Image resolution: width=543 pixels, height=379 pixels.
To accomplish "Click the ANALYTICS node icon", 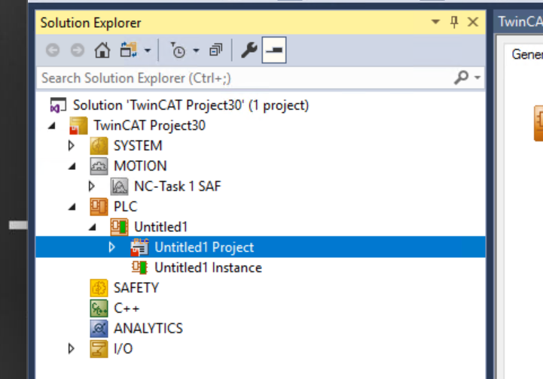I will point(99,329).
